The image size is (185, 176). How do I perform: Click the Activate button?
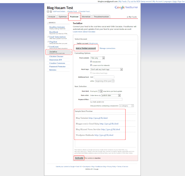point(79,158)
